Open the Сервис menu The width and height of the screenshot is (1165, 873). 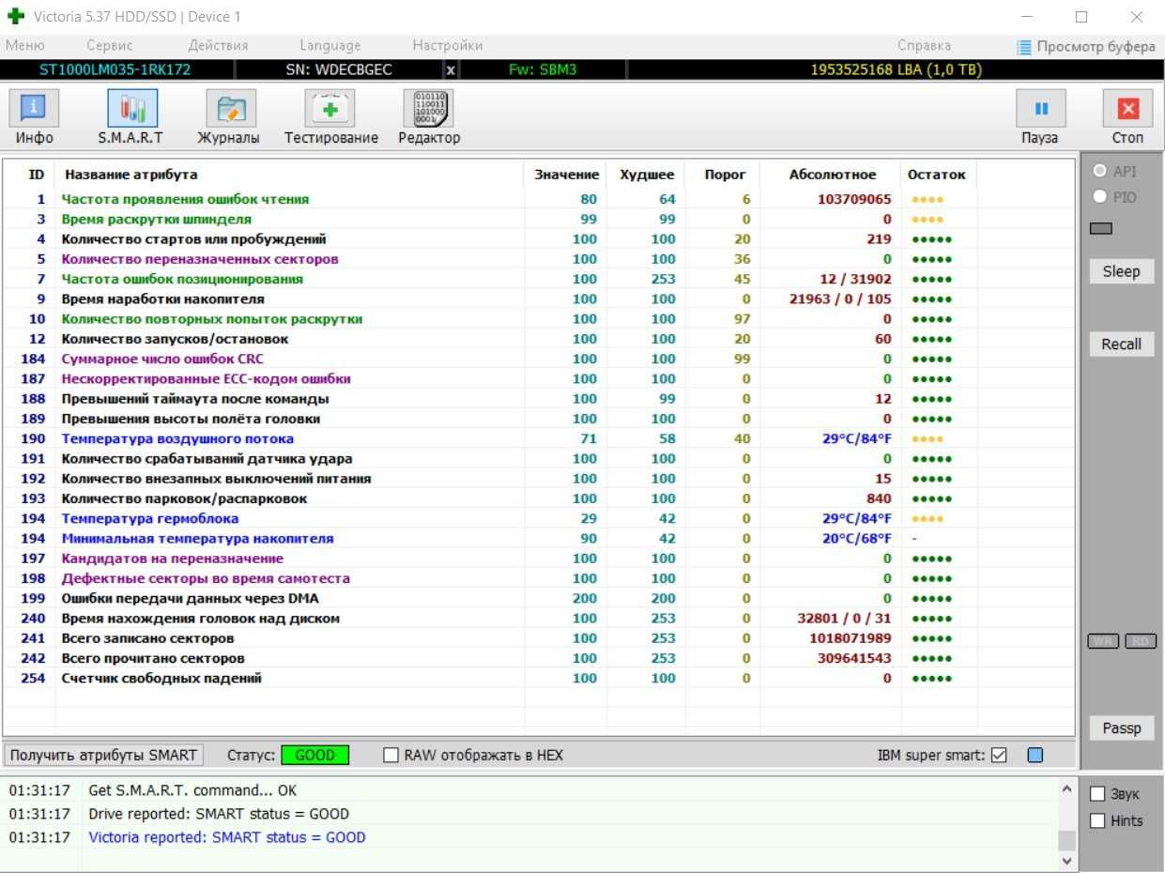pyautogui.click(x=110, y=45)
